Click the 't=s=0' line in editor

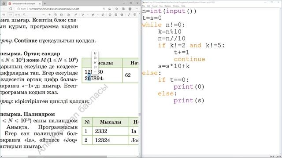coord(152,18)
